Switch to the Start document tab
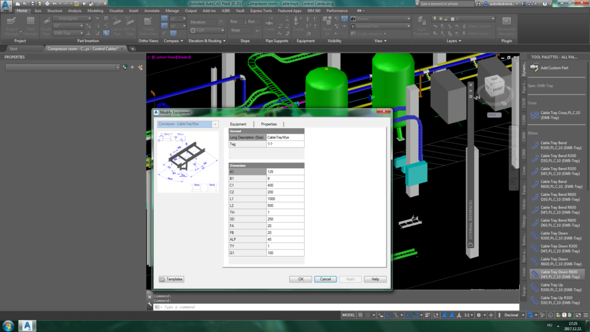The image size is (590, 332). [x=14, y=48]
